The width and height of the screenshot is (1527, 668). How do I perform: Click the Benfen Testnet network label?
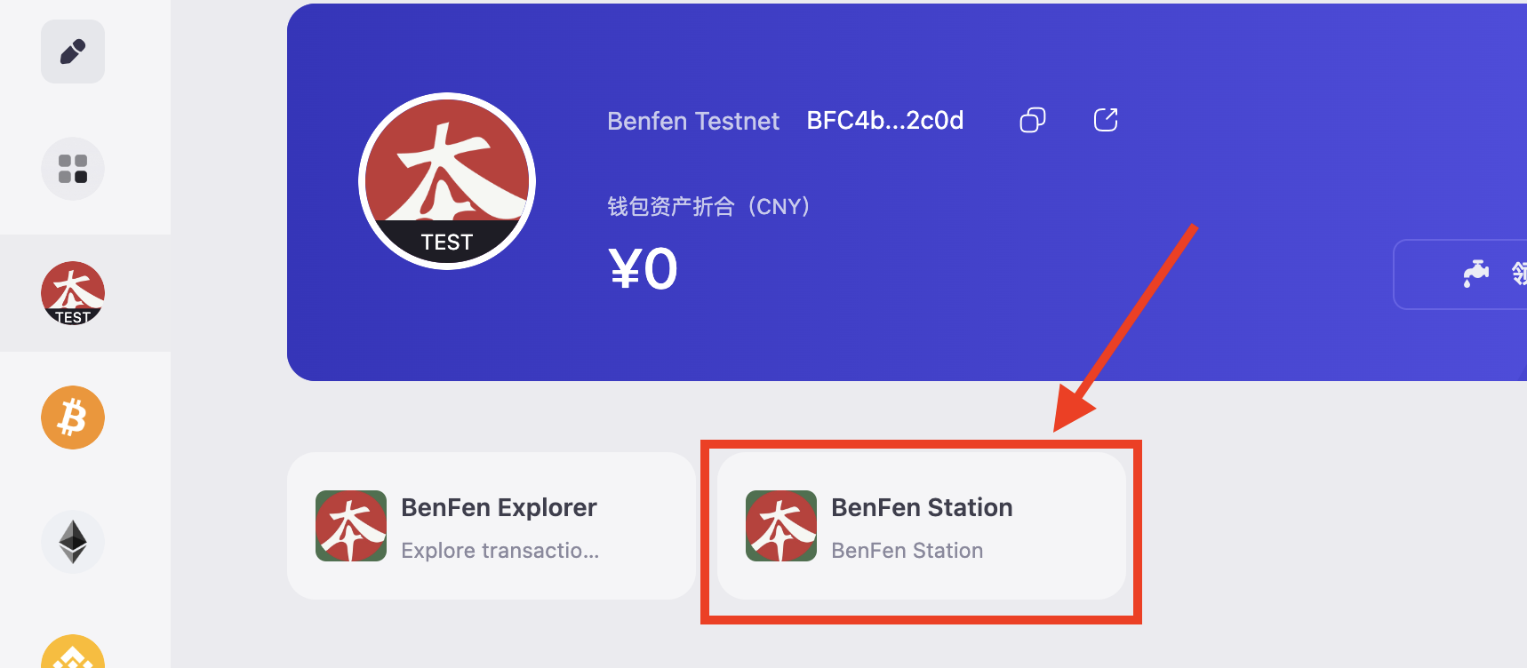(x=692, y=121)
